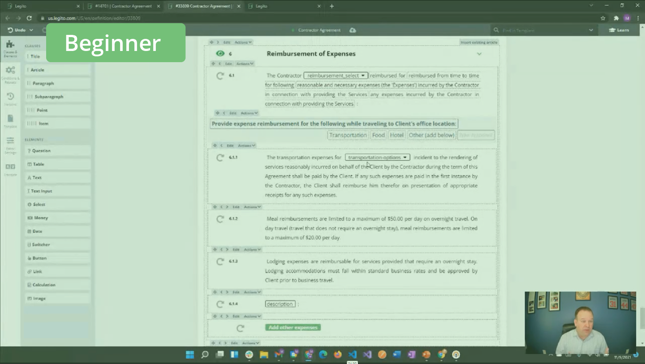
Task: Launch Microsoft Edge from the taskbar
Action: pos(323,355)
